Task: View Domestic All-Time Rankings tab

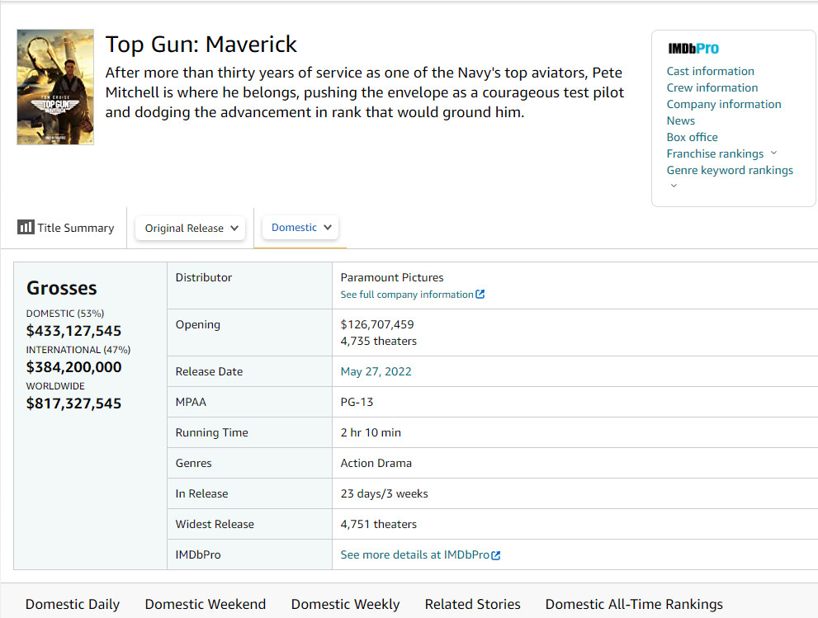Action: coord(634,604)
